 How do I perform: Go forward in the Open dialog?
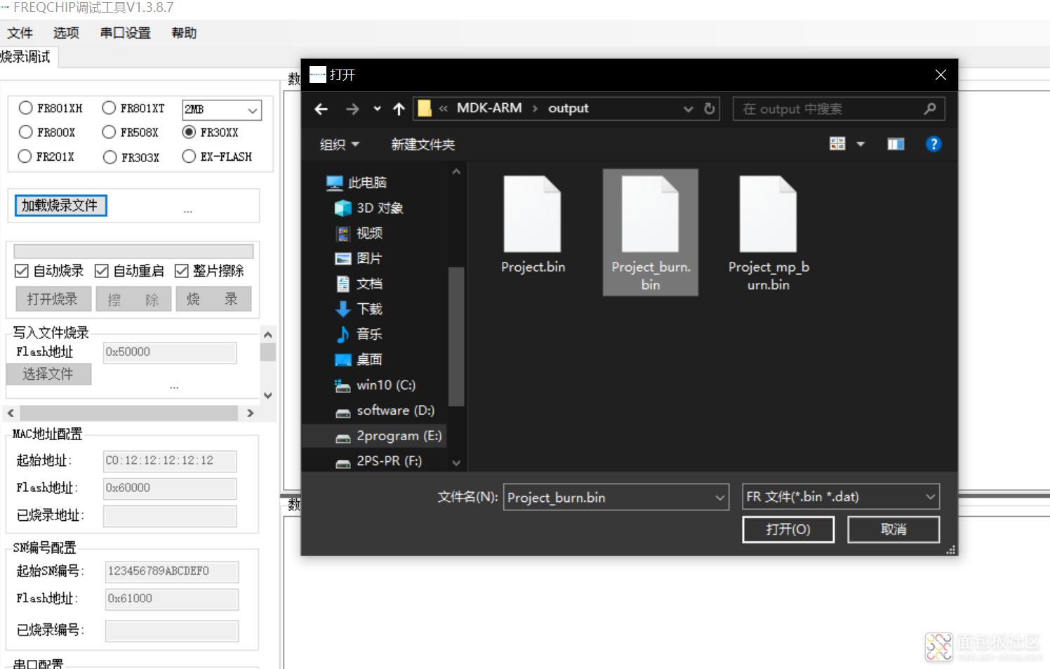point(352,109)
